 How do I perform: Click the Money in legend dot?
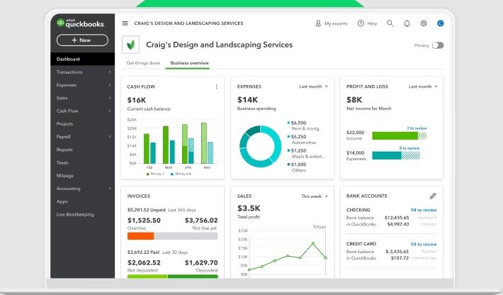coord(148,174)
